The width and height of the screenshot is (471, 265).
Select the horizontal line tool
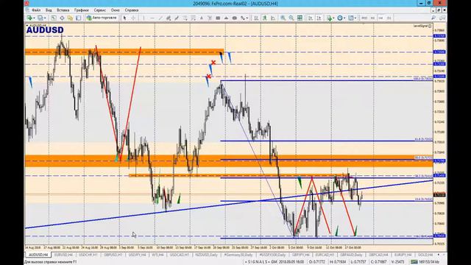pyautogui.click(x=152, y=18)
